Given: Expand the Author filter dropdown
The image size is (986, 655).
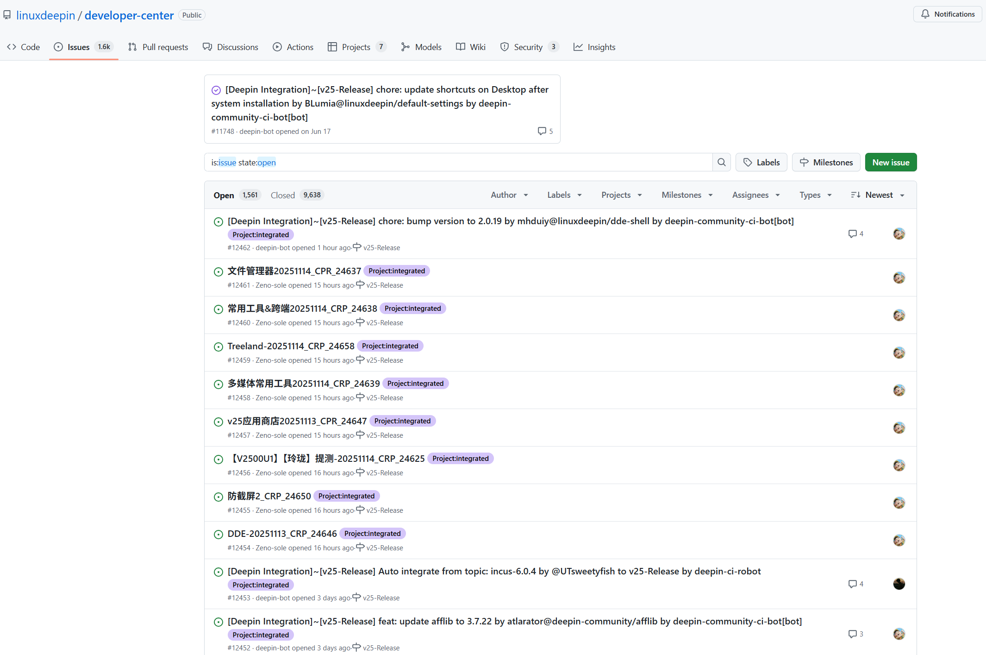Looking at the screenshot, I should 509,195.
